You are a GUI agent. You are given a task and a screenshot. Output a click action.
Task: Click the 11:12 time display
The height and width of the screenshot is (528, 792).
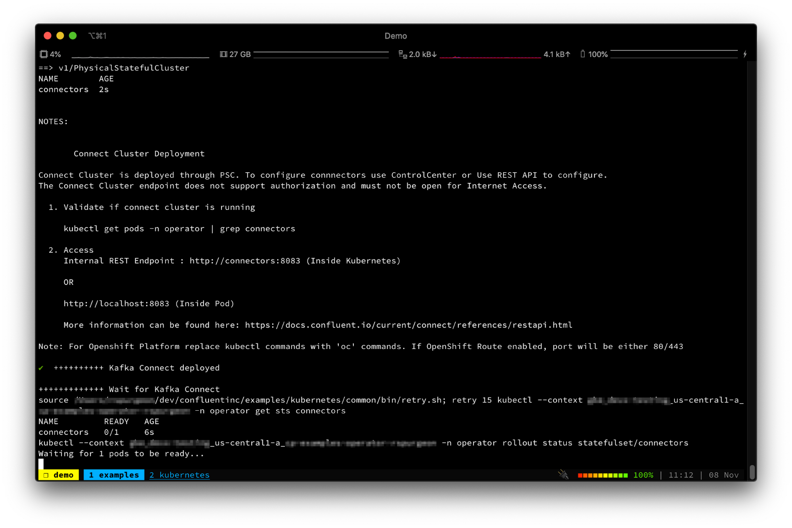(x=681, y=475)
